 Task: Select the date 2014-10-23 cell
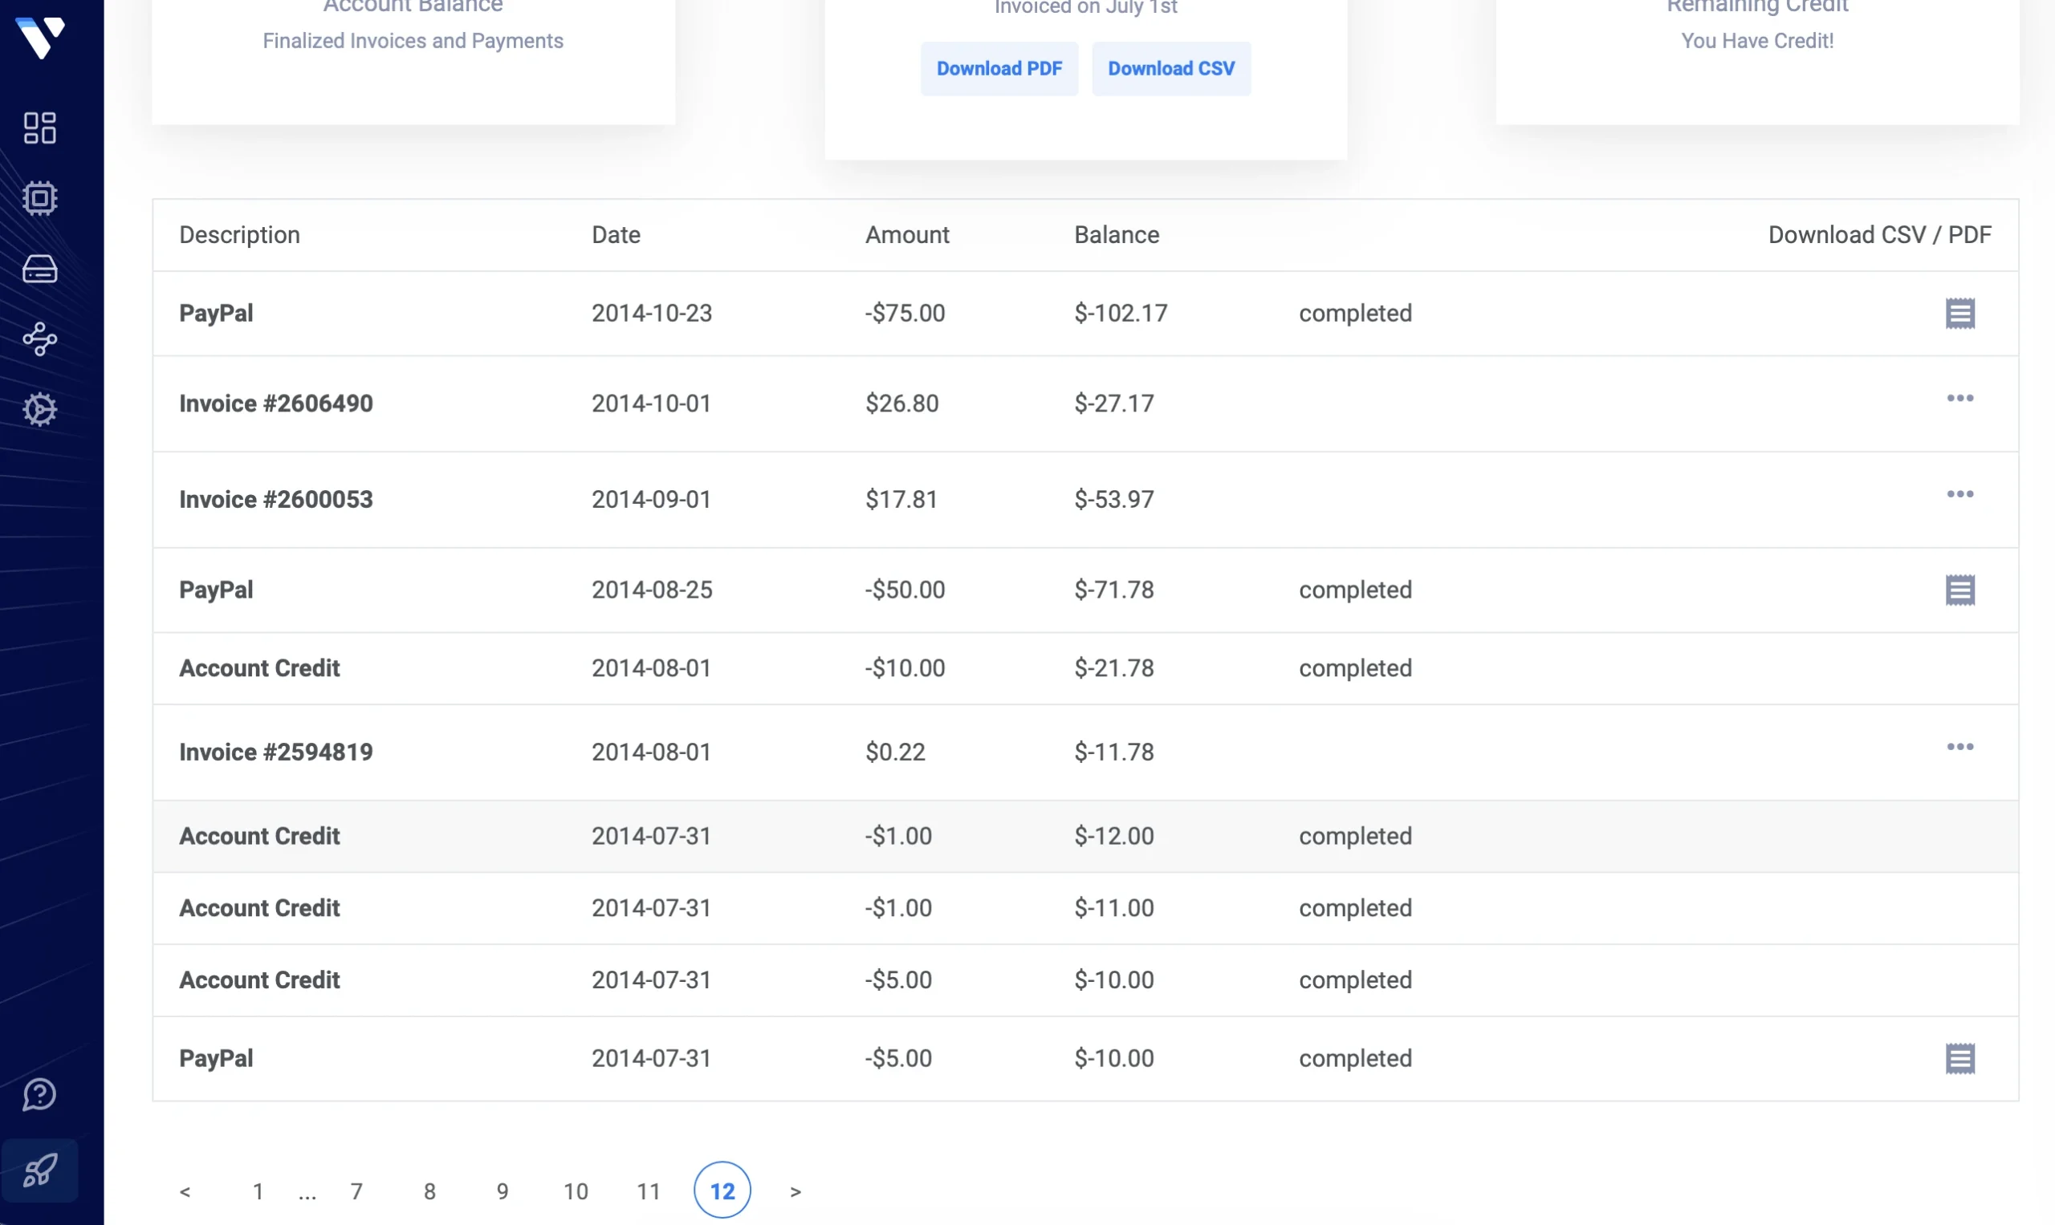pyautogui.click(x=652, y=314)
